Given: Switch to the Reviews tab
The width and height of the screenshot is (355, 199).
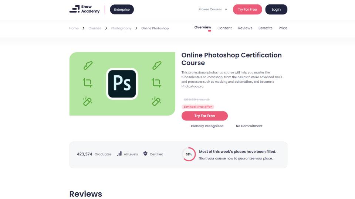Looking at the screenshot, I should click(x=245, y=28).
